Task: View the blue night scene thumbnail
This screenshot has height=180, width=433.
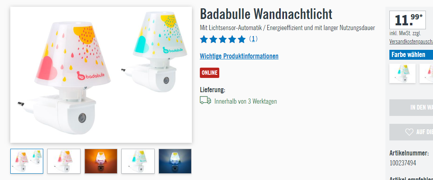Action: click(x=175, y=161)
